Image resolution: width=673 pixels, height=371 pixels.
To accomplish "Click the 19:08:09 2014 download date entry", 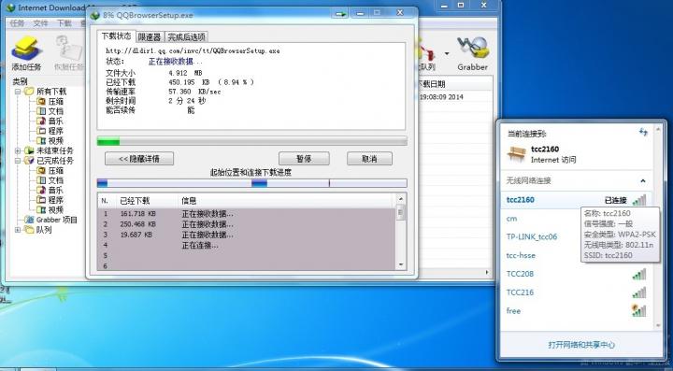I will point(441,97).
